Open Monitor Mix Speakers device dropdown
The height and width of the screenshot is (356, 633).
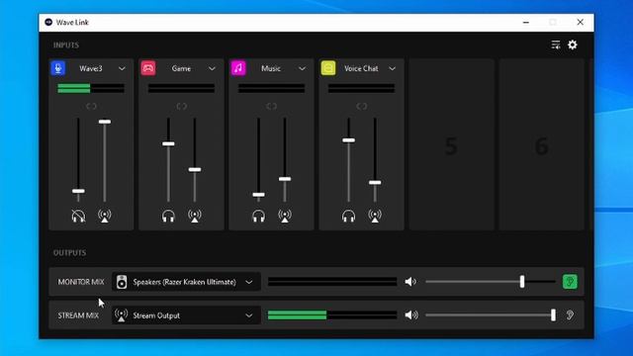[186, 282]
